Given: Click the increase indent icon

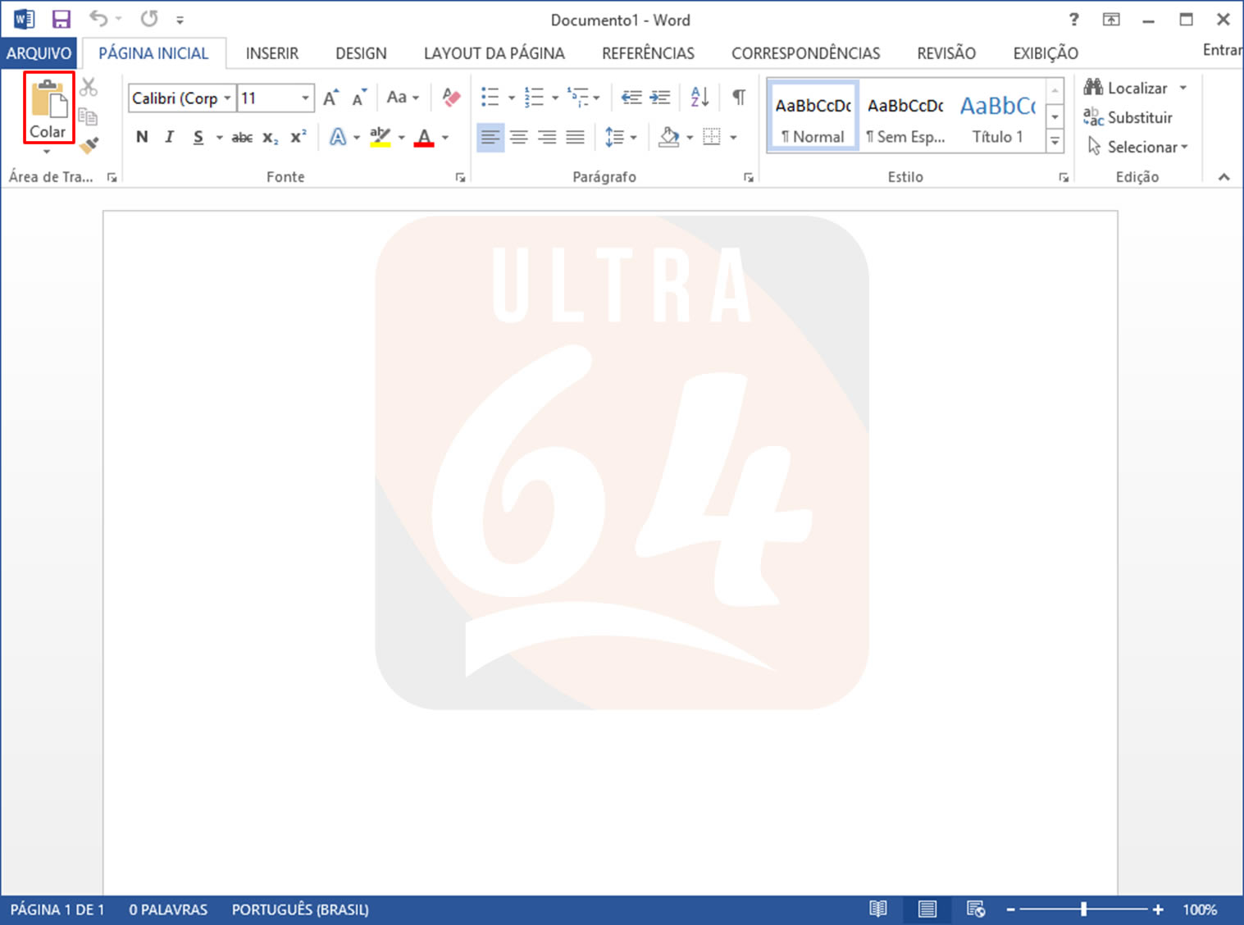Looking at the screenshot, I should click(x=660, y=98).
